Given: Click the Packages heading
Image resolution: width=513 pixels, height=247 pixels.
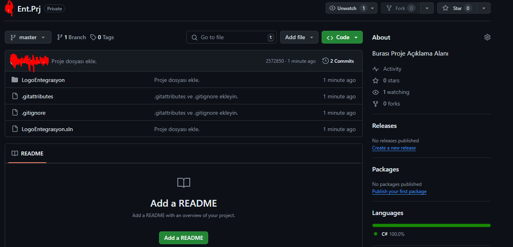Looking at the screenshot, I should (386, 169).
